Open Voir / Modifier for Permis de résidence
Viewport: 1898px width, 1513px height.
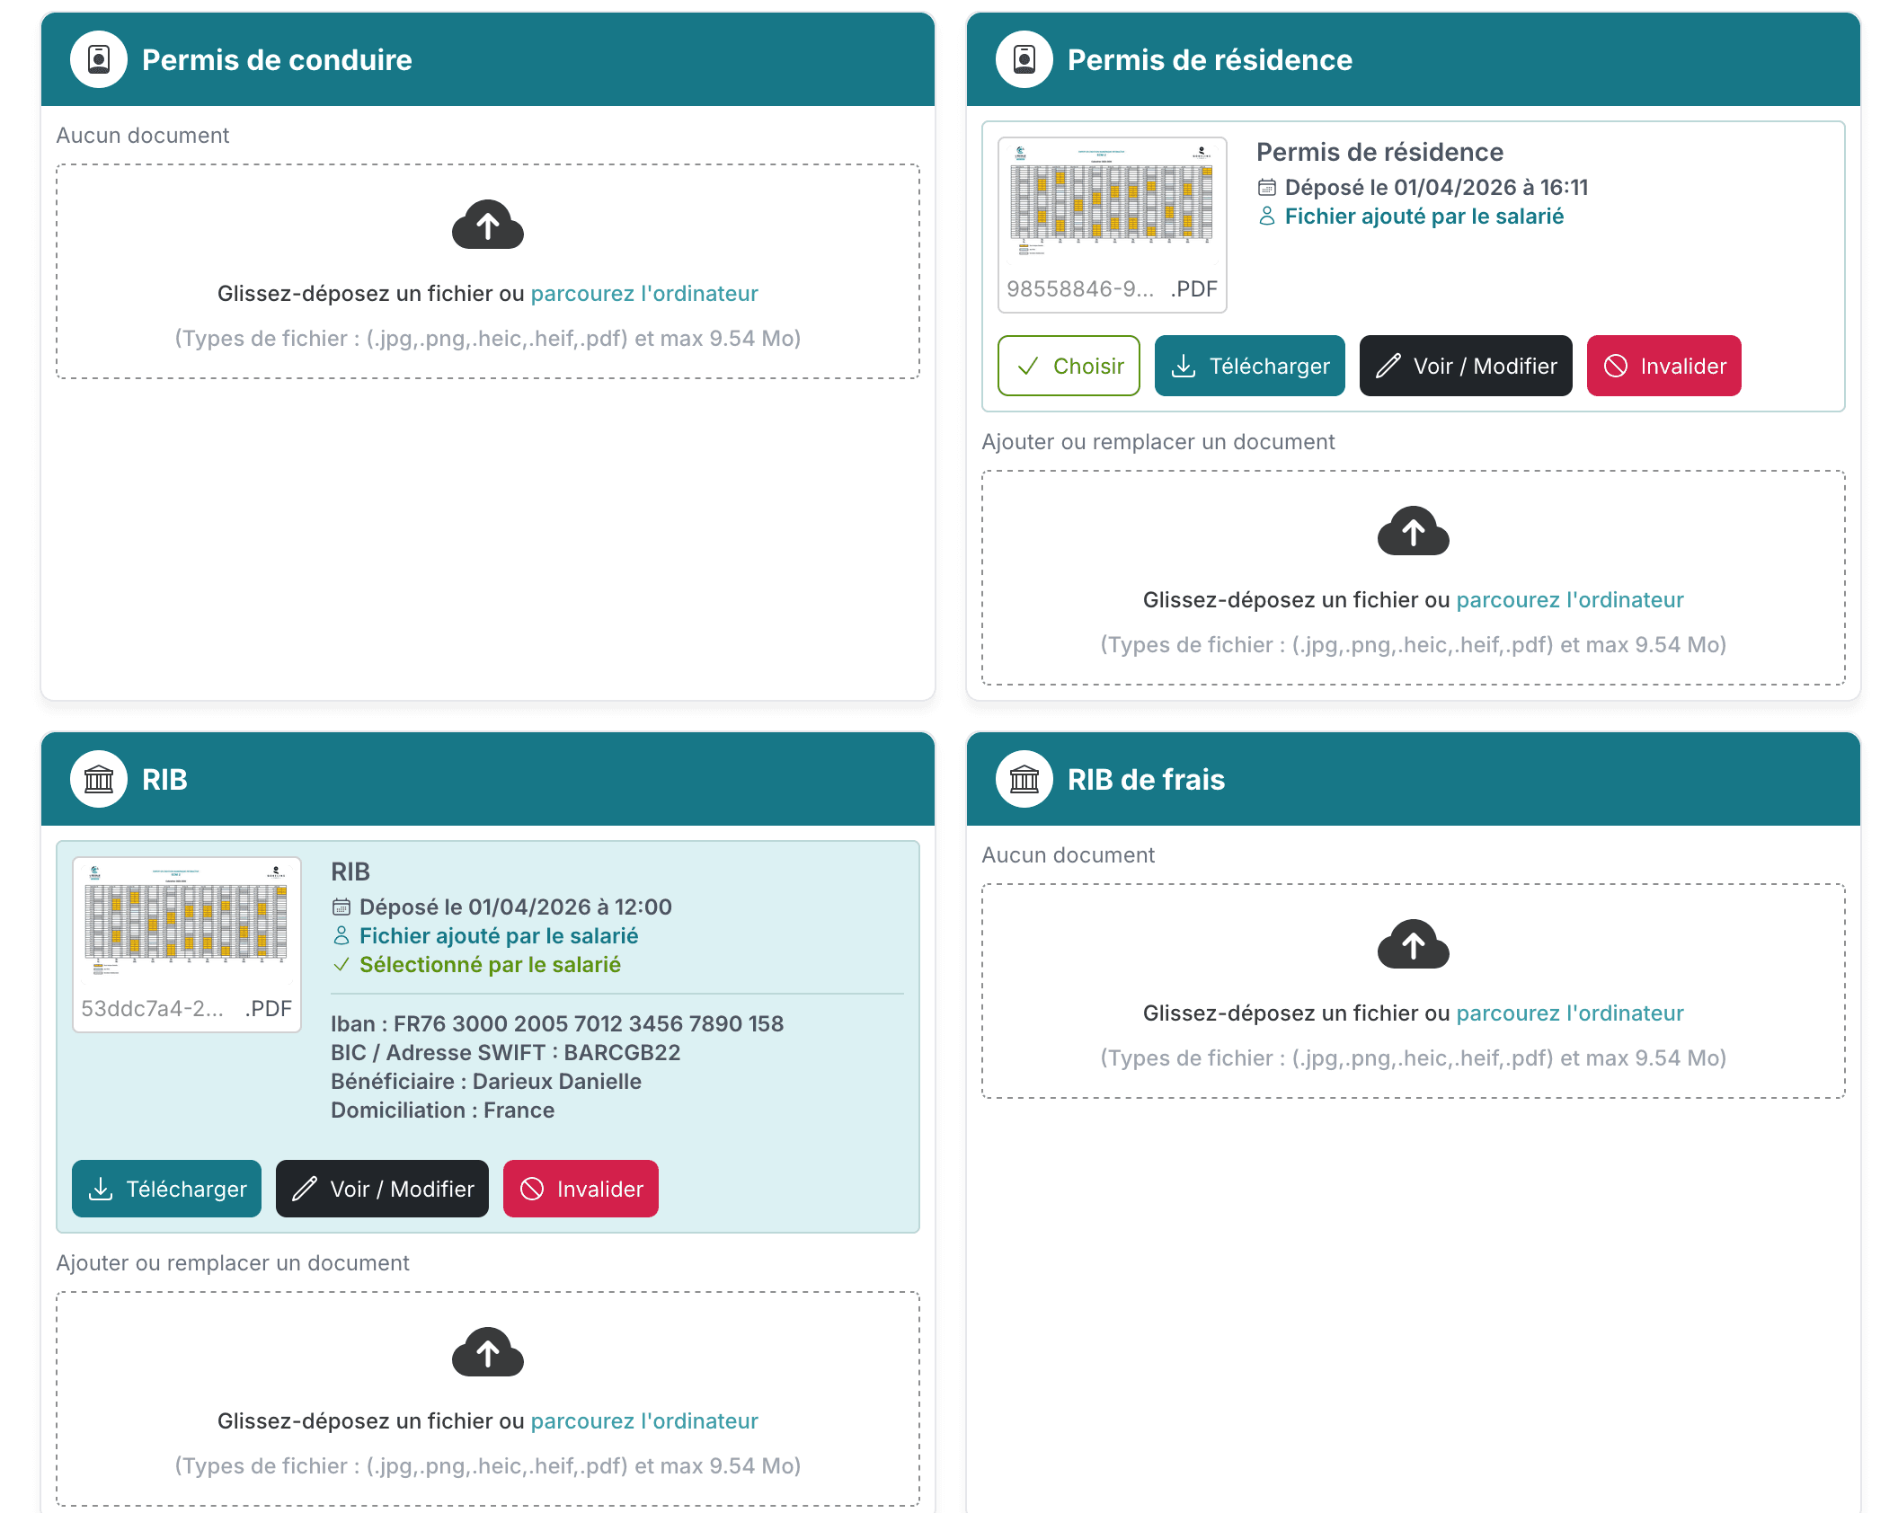1466,366
